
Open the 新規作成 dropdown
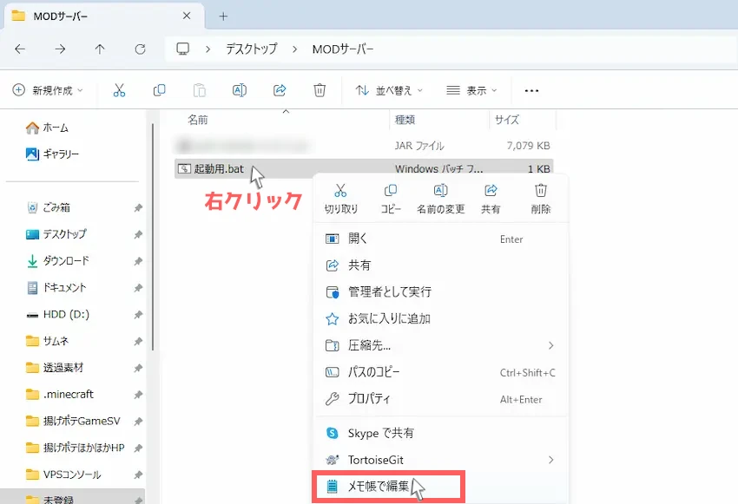point(49,90)
